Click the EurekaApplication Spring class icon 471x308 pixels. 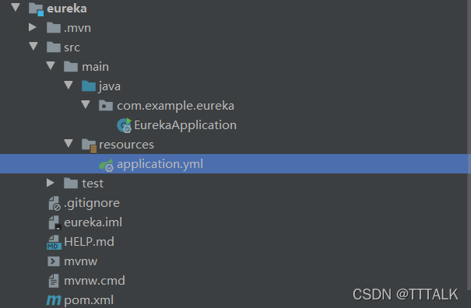124,125
